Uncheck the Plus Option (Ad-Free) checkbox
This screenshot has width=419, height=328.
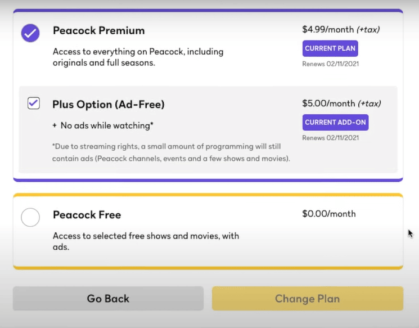tap(34, 103)
